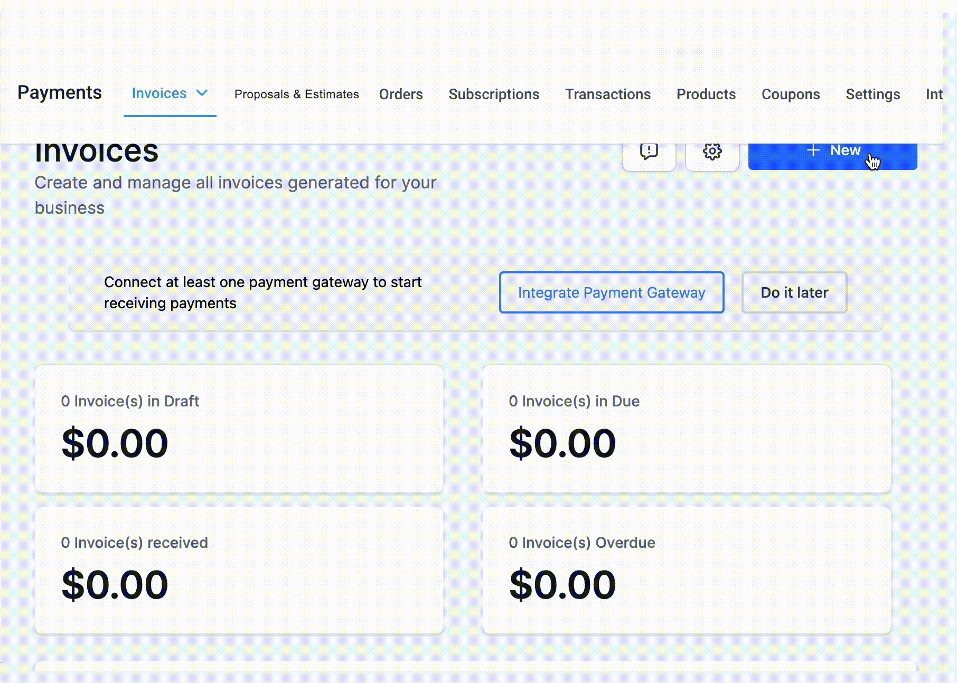957x683 pixels.
Task: Navigate to the Products tab
Action: pos(706,94)
